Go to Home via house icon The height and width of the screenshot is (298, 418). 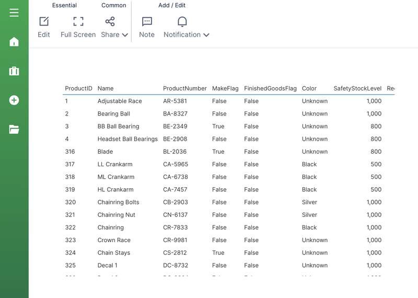click(14, 42)
